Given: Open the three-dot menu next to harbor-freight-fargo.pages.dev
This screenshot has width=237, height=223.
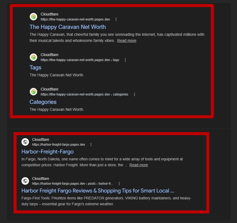Looking at the screenshot, I should (91, 145).
